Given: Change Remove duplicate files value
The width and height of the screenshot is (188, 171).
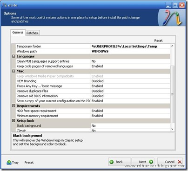Looking at the screenshot, I should pos(130,91).
